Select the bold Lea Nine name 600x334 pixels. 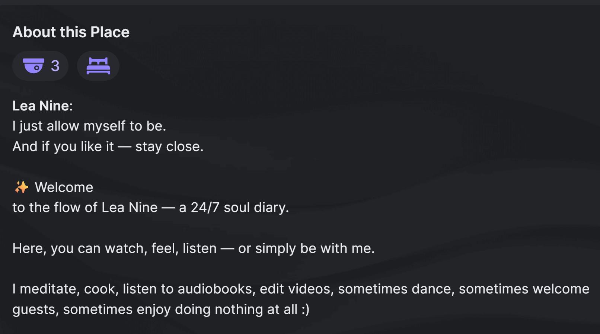pos(41,106)
